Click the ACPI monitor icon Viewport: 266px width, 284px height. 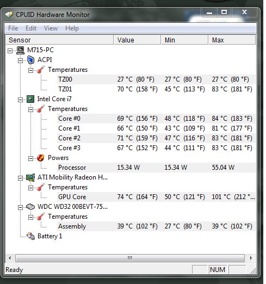[30, 60]
